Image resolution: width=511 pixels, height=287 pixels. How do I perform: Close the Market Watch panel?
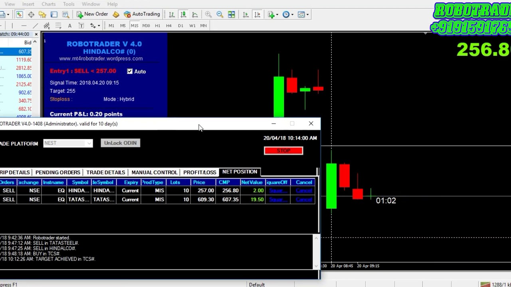[x=36, y=34]
